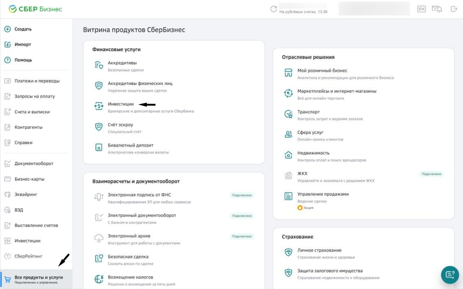Screen dimensions: 463x289
Task: Click the logout icon in top right
Action: 454,9
